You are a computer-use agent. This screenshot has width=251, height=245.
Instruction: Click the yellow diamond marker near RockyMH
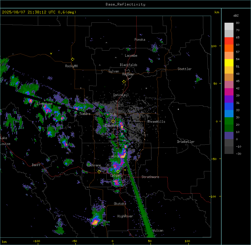click(x=73, y=59)
